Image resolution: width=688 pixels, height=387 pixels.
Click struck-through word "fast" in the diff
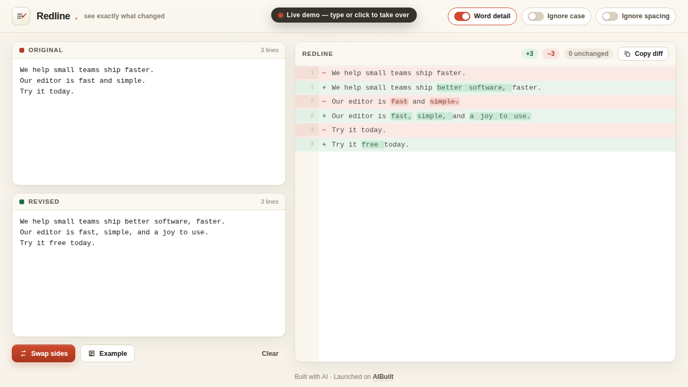399,102
